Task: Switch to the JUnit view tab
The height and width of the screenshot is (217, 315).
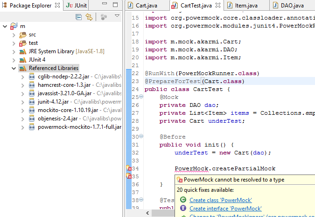Action: point(77,6)
